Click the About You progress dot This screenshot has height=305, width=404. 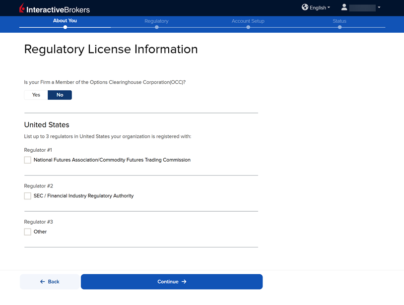65,27
